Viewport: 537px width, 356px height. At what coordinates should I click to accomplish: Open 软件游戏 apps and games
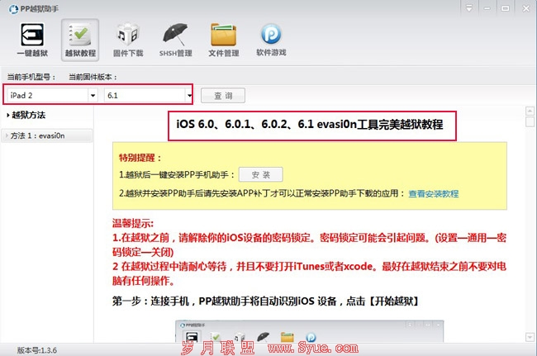pos(271,40)
